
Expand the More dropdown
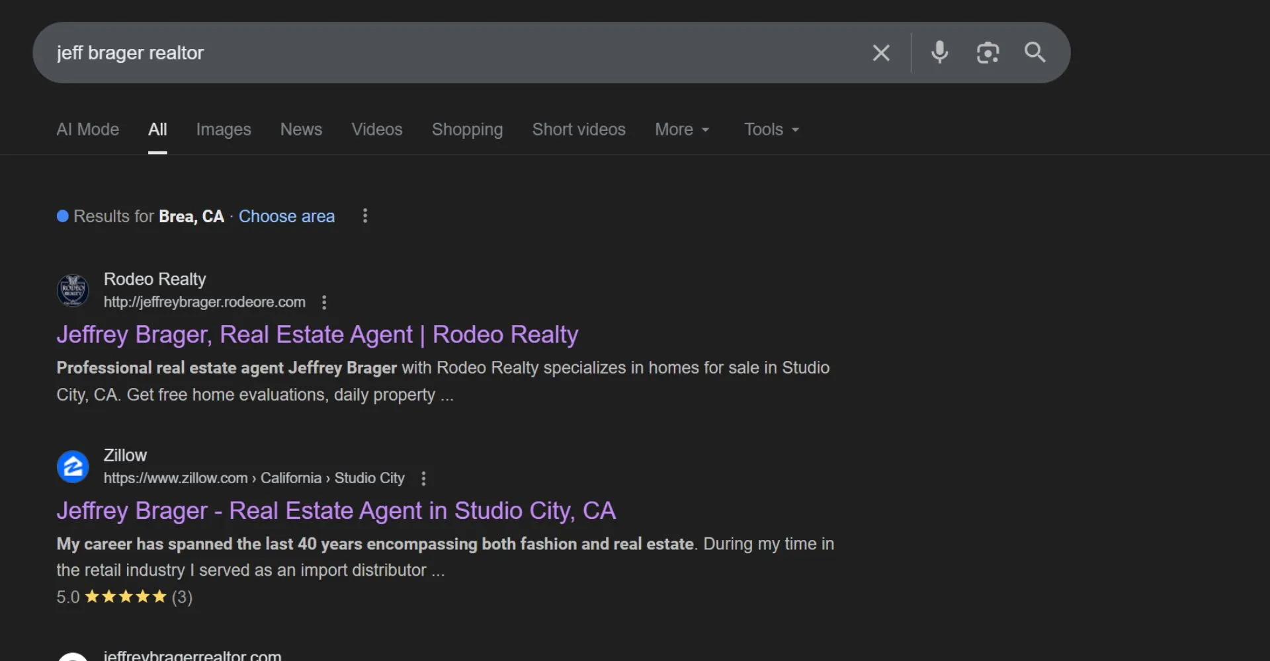pos(682,130)
